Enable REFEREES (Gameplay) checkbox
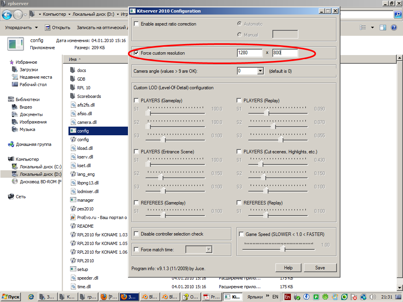The height and width of the screenshot is (302, 403). (137, 203)
